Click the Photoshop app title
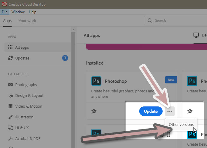This screenshot has height=148, width=207. coord(116,81)
